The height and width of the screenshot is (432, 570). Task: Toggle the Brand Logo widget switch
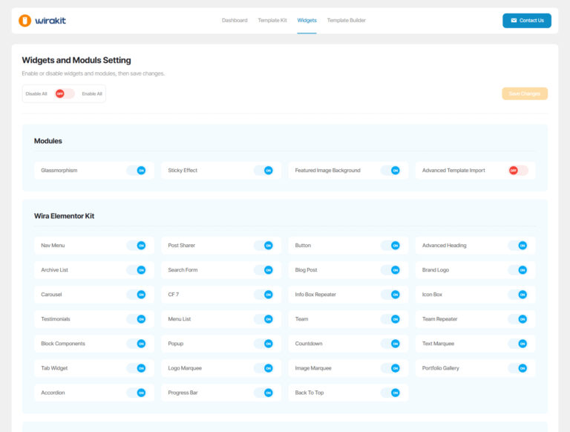517,270
